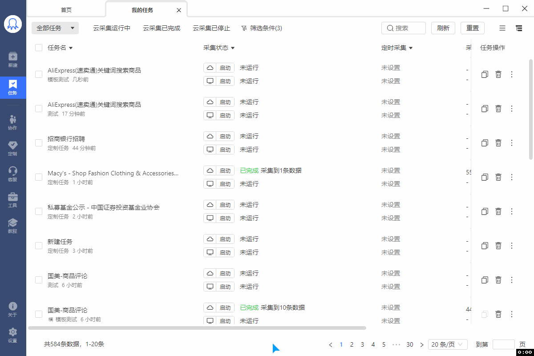Open more options for 新建任务 row
The width and height of the screenshot is (534, 356).
pos(512,246)
